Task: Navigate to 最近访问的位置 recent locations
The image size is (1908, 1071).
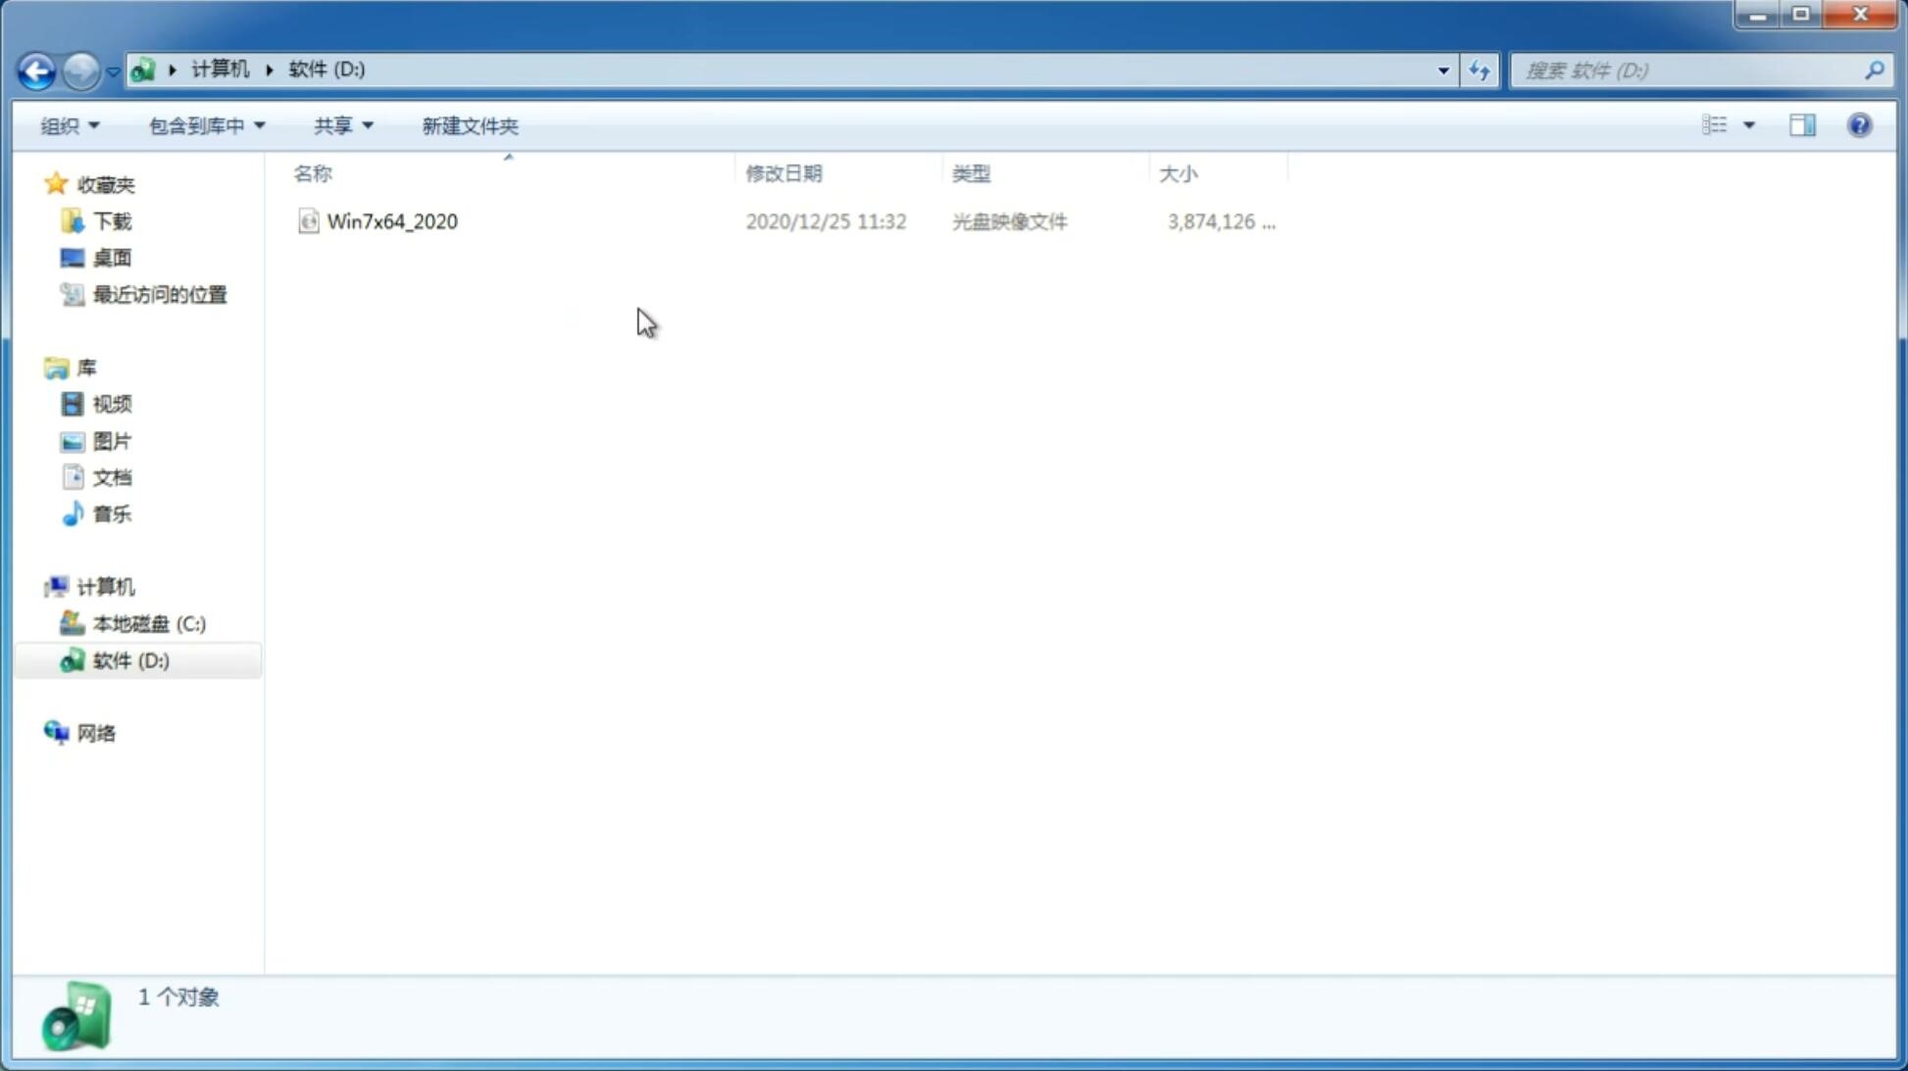Action: pyautogui.click(x=159, y=295)
